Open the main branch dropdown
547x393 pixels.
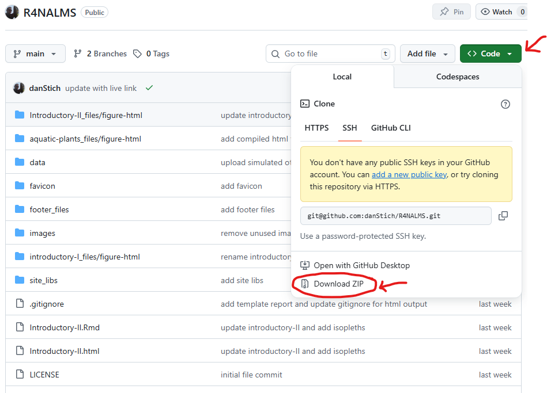tap(35, 54)
